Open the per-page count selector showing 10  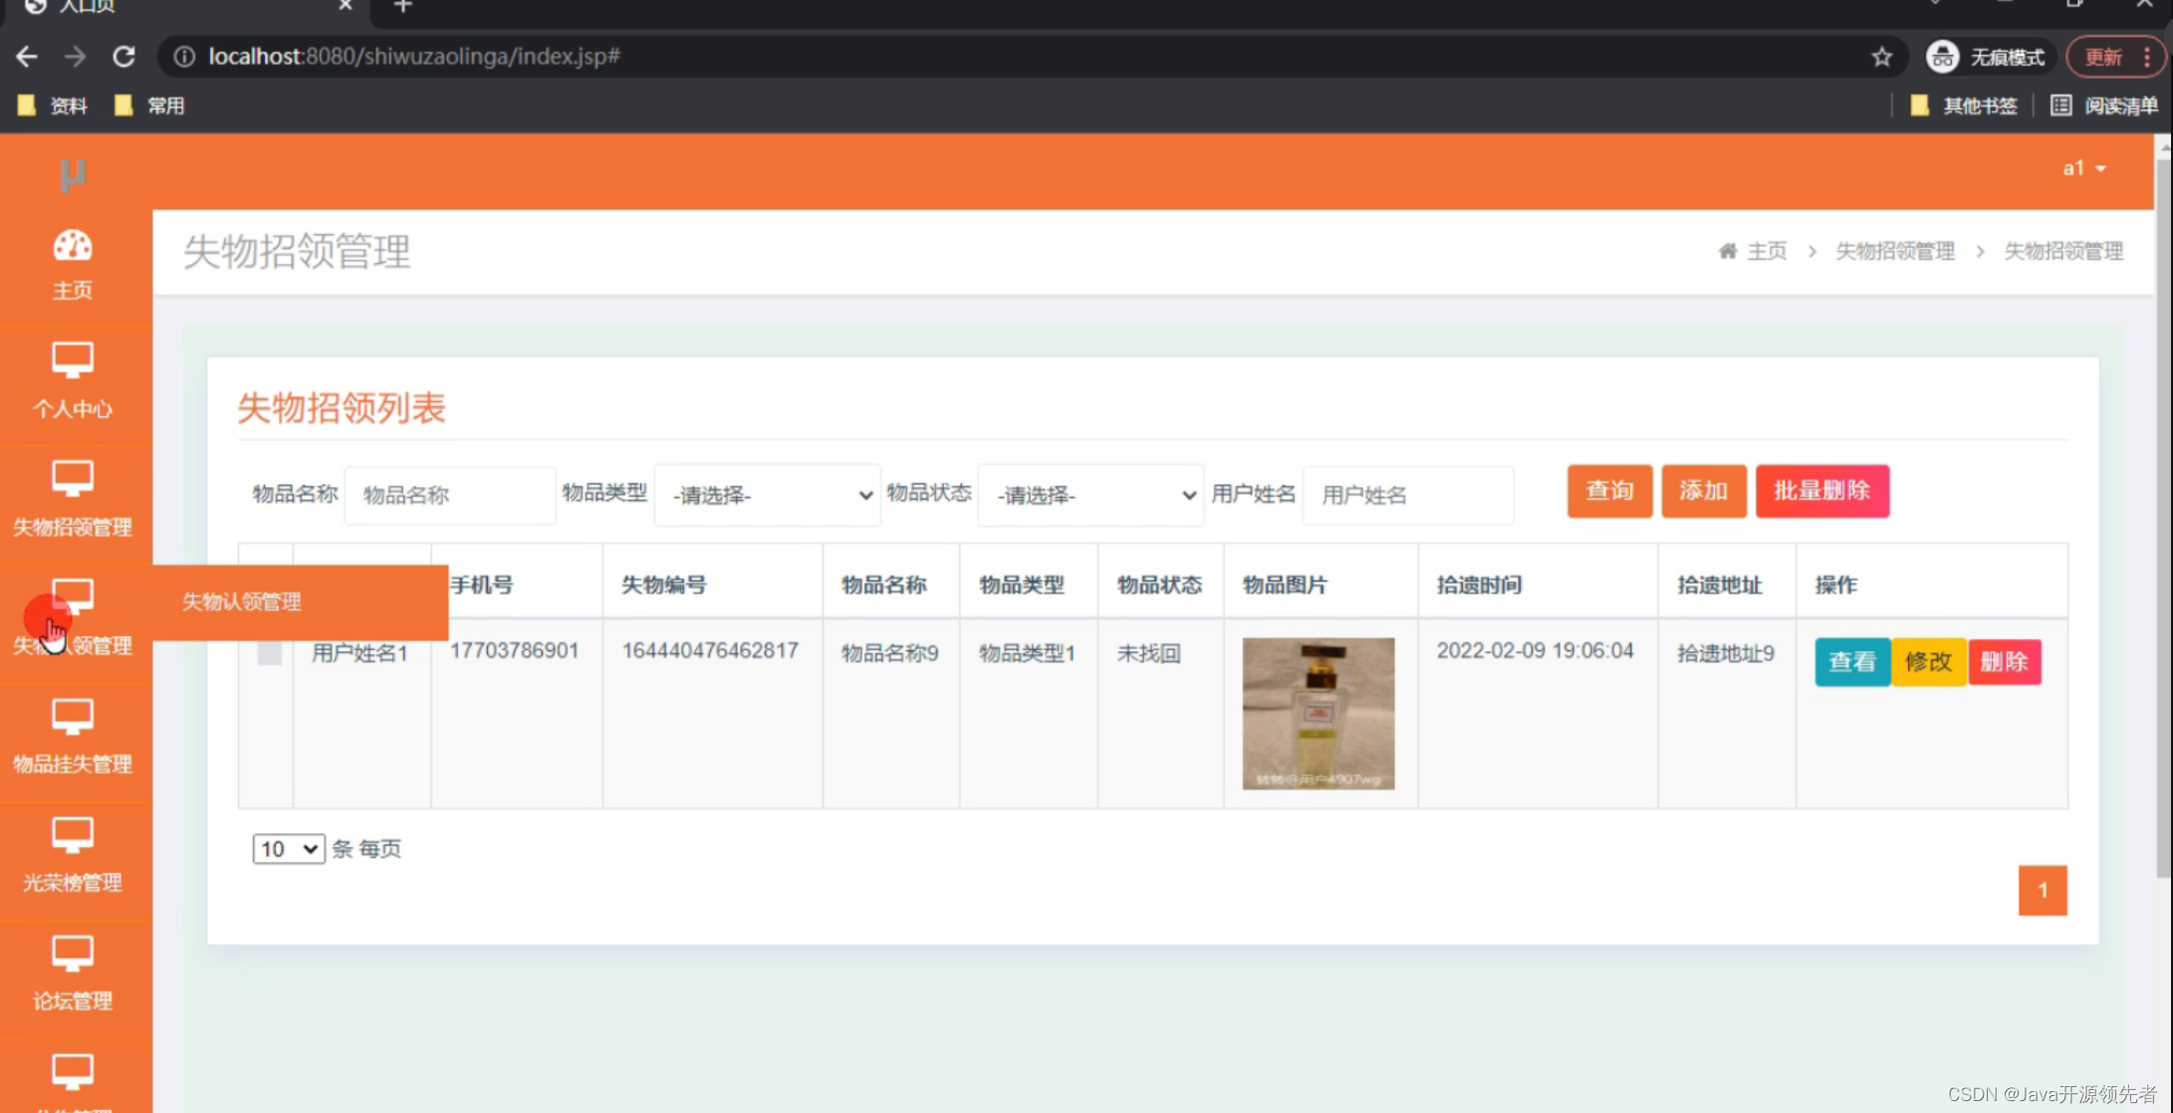click(288, 849)
